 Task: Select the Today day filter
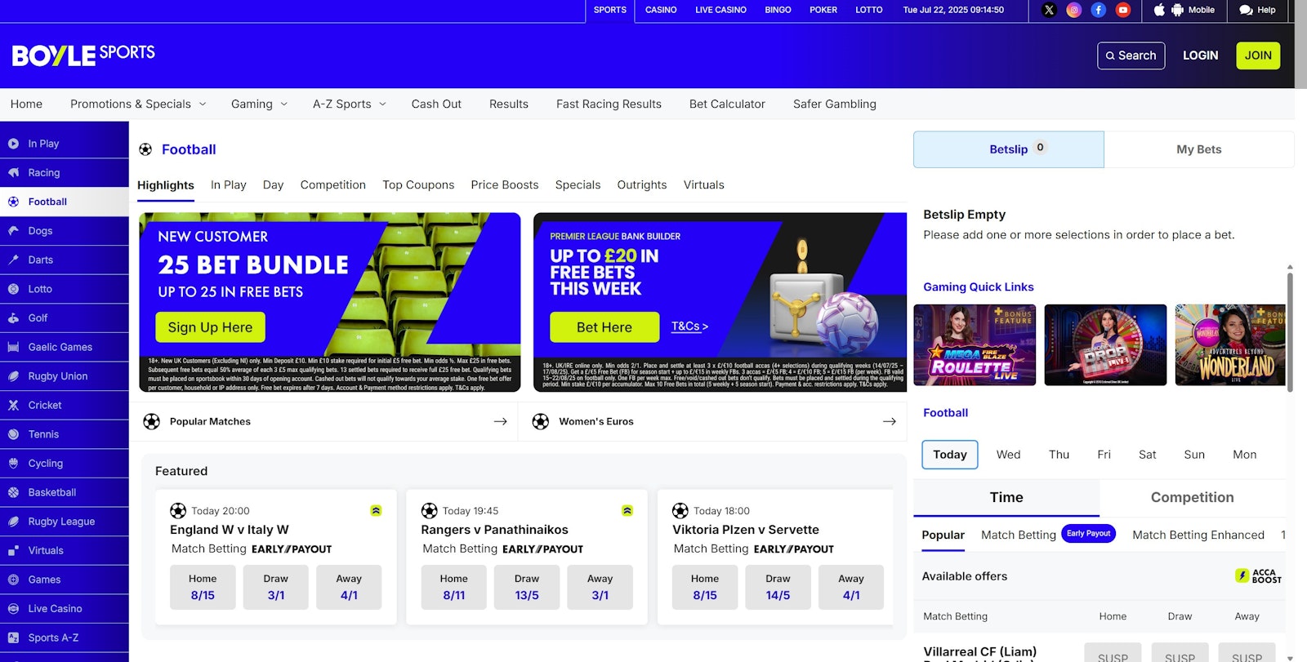point(949,455)
